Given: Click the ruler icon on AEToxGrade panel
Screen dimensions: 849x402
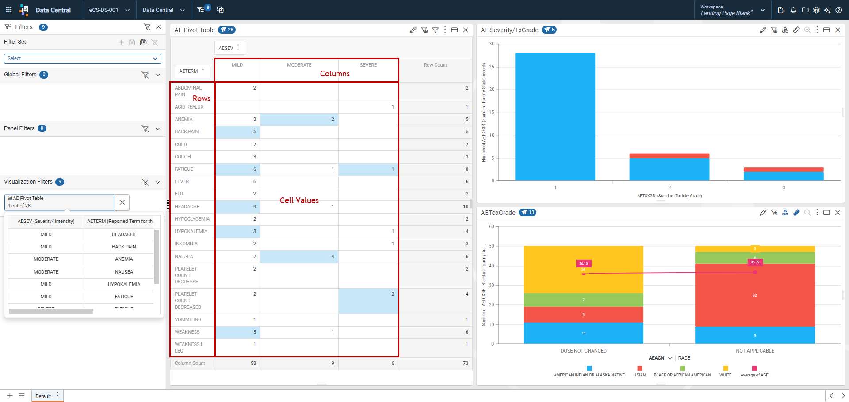Looking at the screenshot, I should click(796, 213).
